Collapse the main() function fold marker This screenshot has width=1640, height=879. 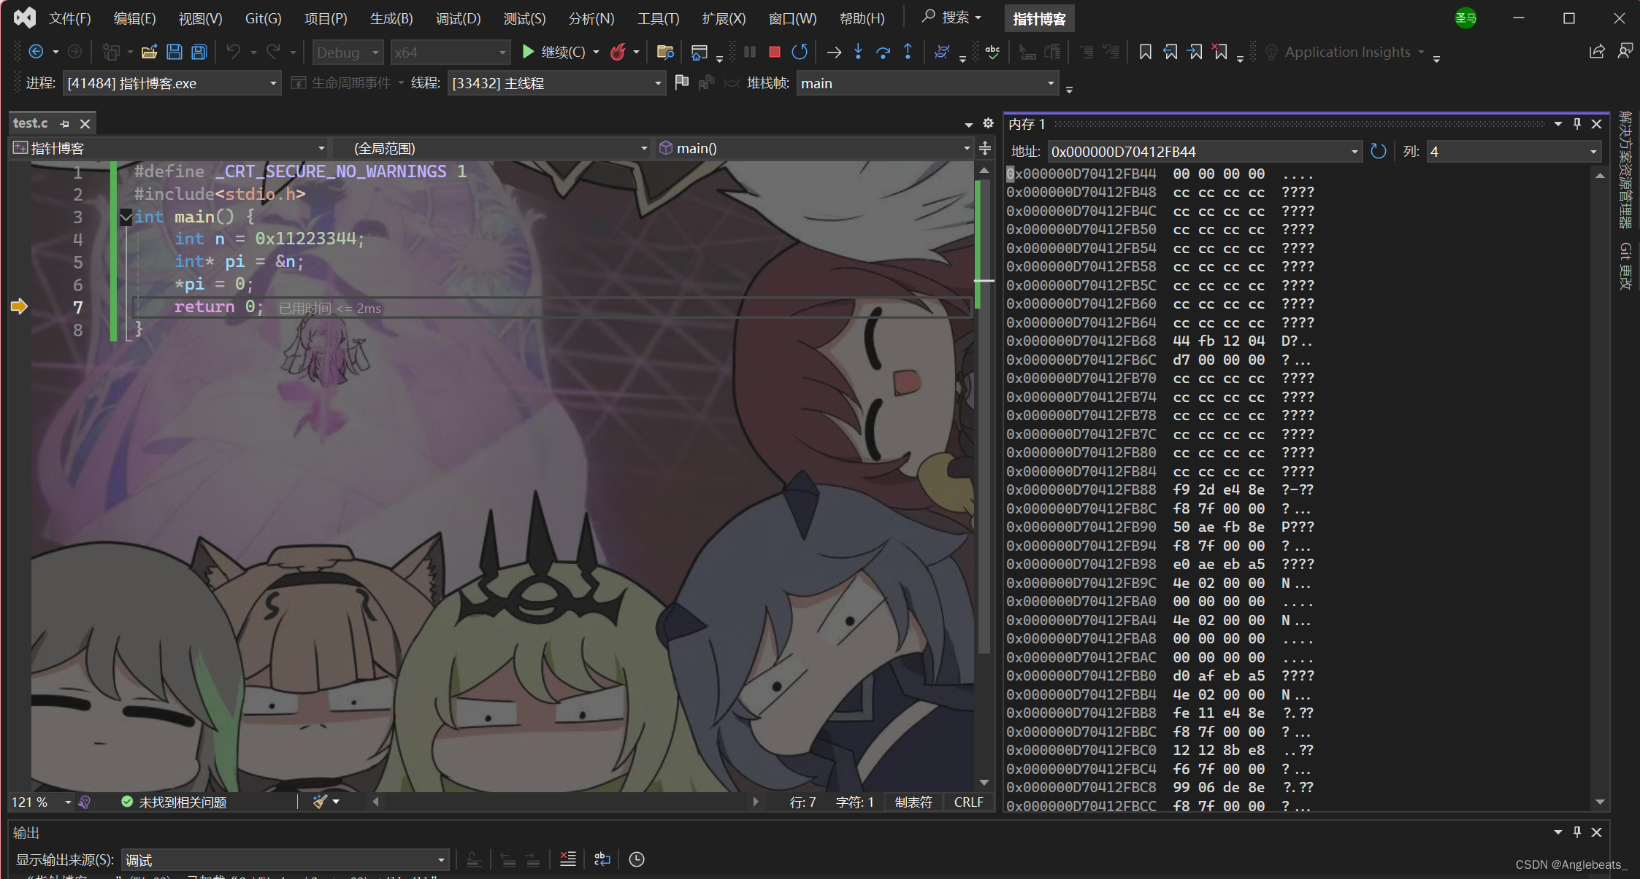[126, 217]
